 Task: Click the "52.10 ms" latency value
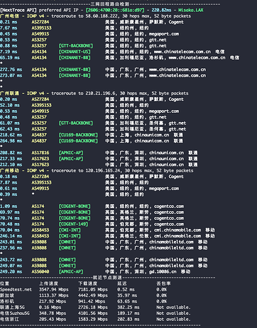10,105
